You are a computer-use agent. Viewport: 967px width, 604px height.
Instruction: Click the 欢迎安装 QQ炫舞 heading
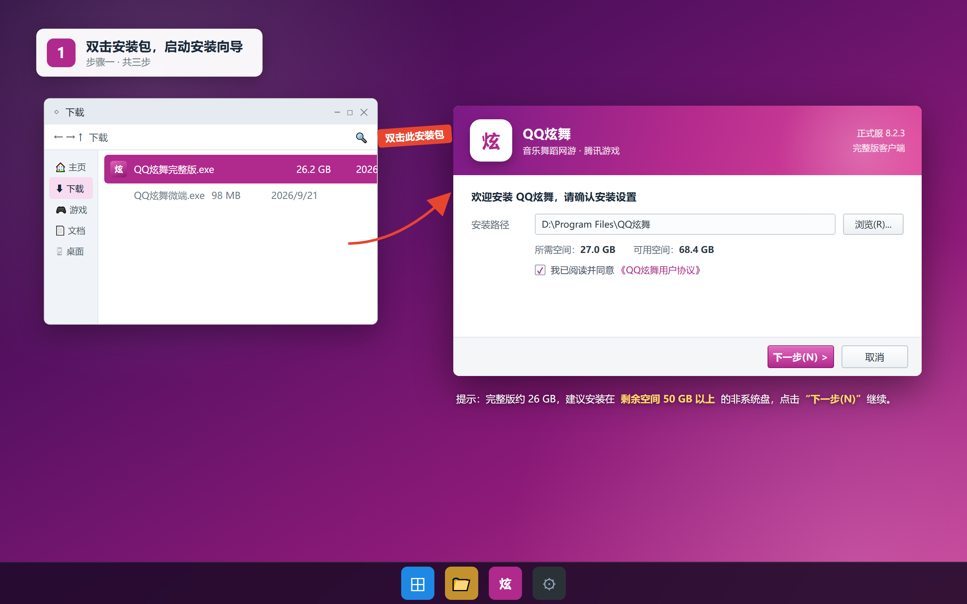(x=553, y=197)
